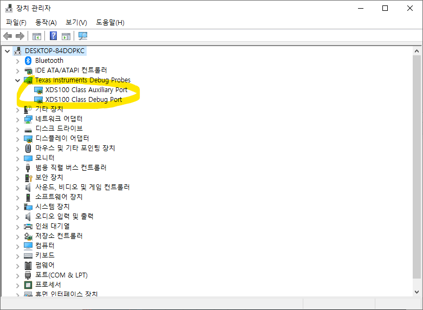Click the 포트(COM & LPT) plug icon

pos(28,275)
